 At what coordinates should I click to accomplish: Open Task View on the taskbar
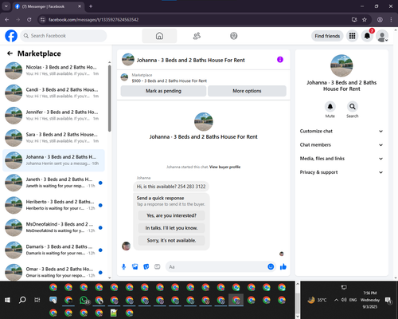[x=37, y=300]
